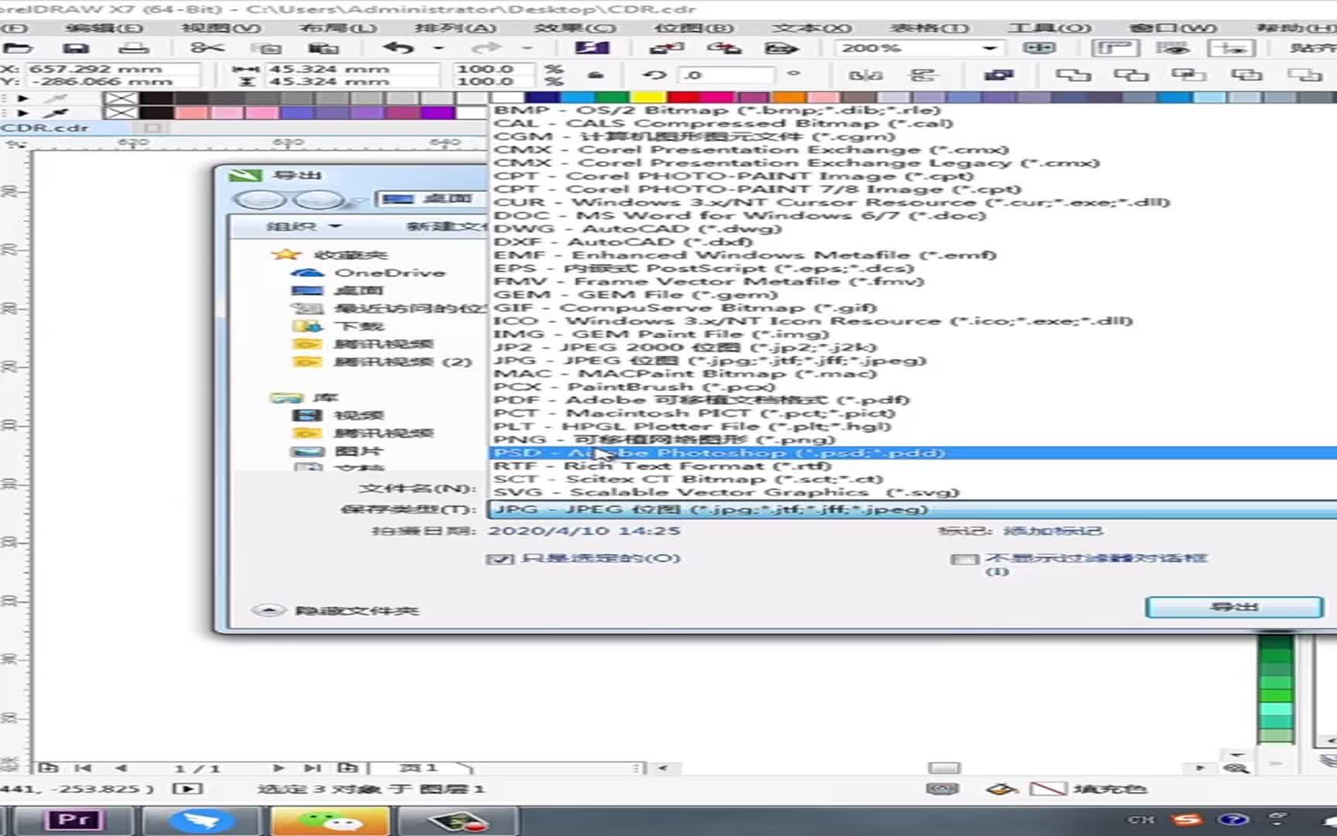Select 'GIF - CompuServe Bitmap' format option
This screenshot has height=836, width=1337.
pyautogui.click(x=913, y=308)
